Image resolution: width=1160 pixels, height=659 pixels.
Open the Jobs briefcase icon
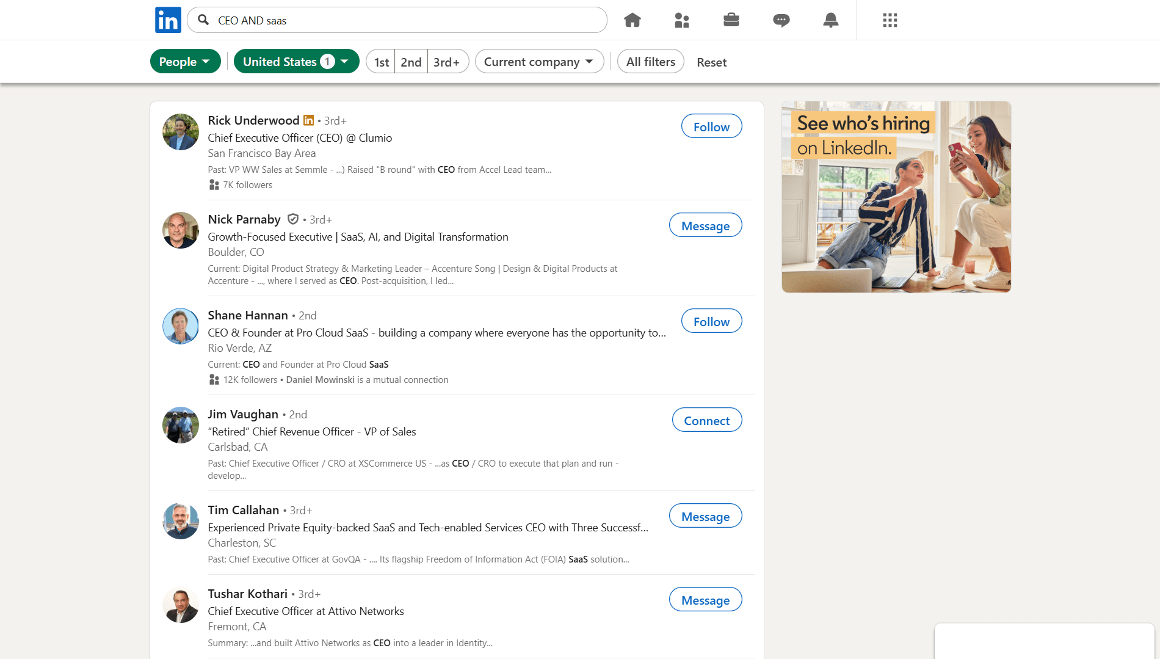[x=731, y=20]
